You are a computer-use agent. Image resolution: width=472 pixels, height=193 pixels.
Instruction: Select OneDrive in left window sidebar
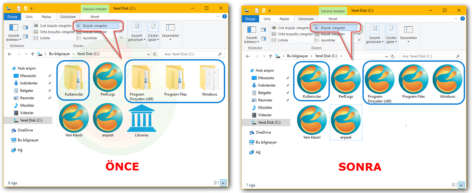pyautogui.click(x=22, y=130)
